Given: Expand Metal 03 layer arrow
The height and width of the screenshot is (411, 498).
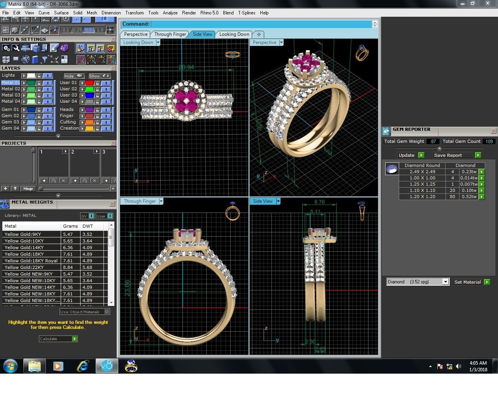Looking at the screenshot, I should (24, 95).
